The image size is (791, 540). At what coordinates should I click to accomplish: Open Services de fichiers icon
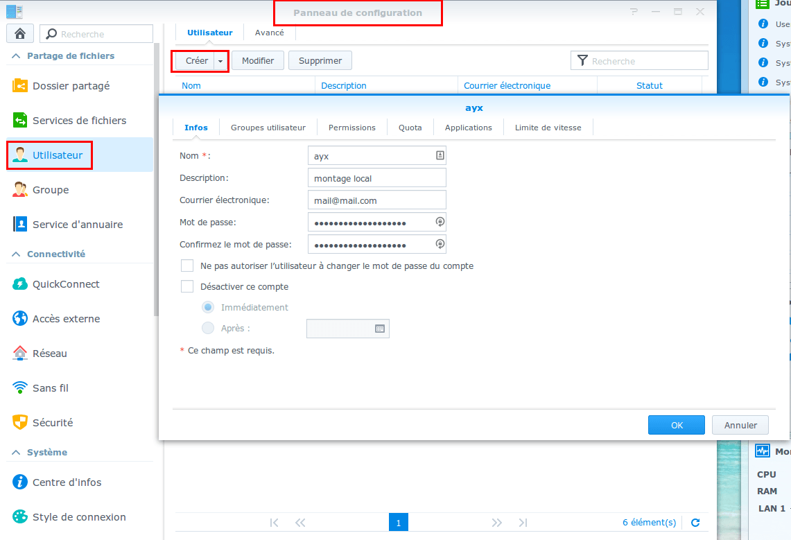[x=19, y=121]
